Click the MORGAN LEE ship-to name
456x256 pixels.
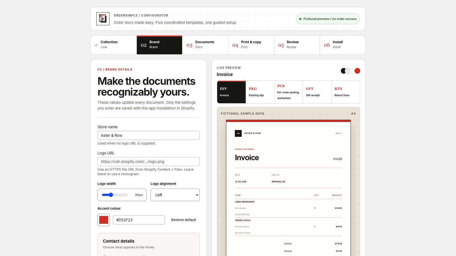278,181
